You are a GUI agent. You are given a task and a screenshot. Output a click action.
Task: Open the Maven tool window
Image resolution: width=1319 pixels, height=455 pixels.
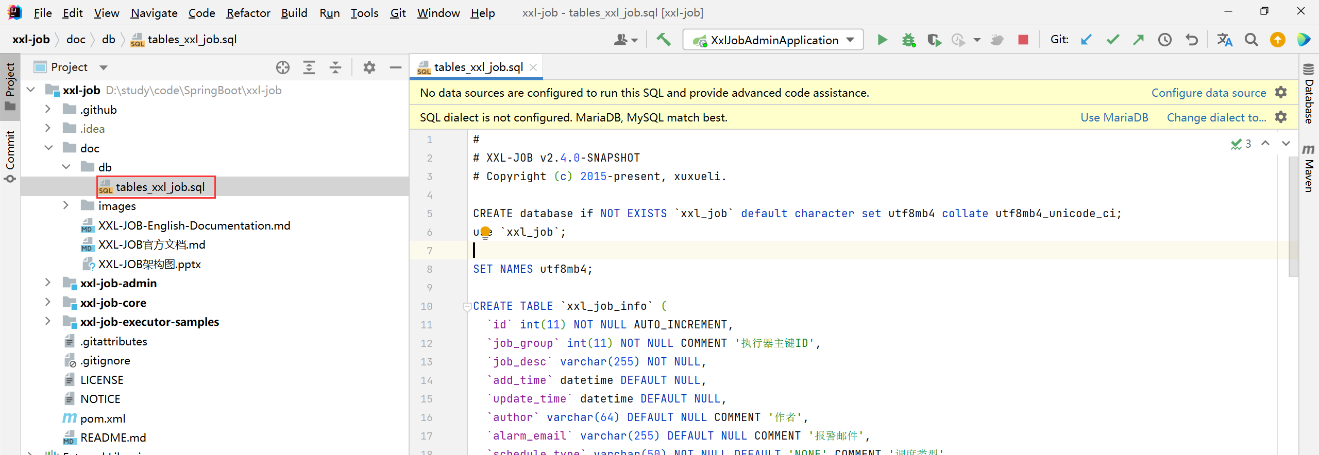pyautogui.click(x=1309, y=168)
